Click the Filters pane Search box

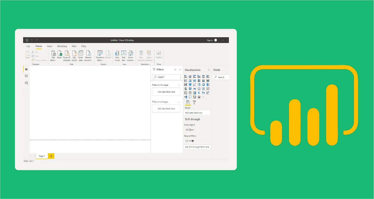tap(166, 77)
